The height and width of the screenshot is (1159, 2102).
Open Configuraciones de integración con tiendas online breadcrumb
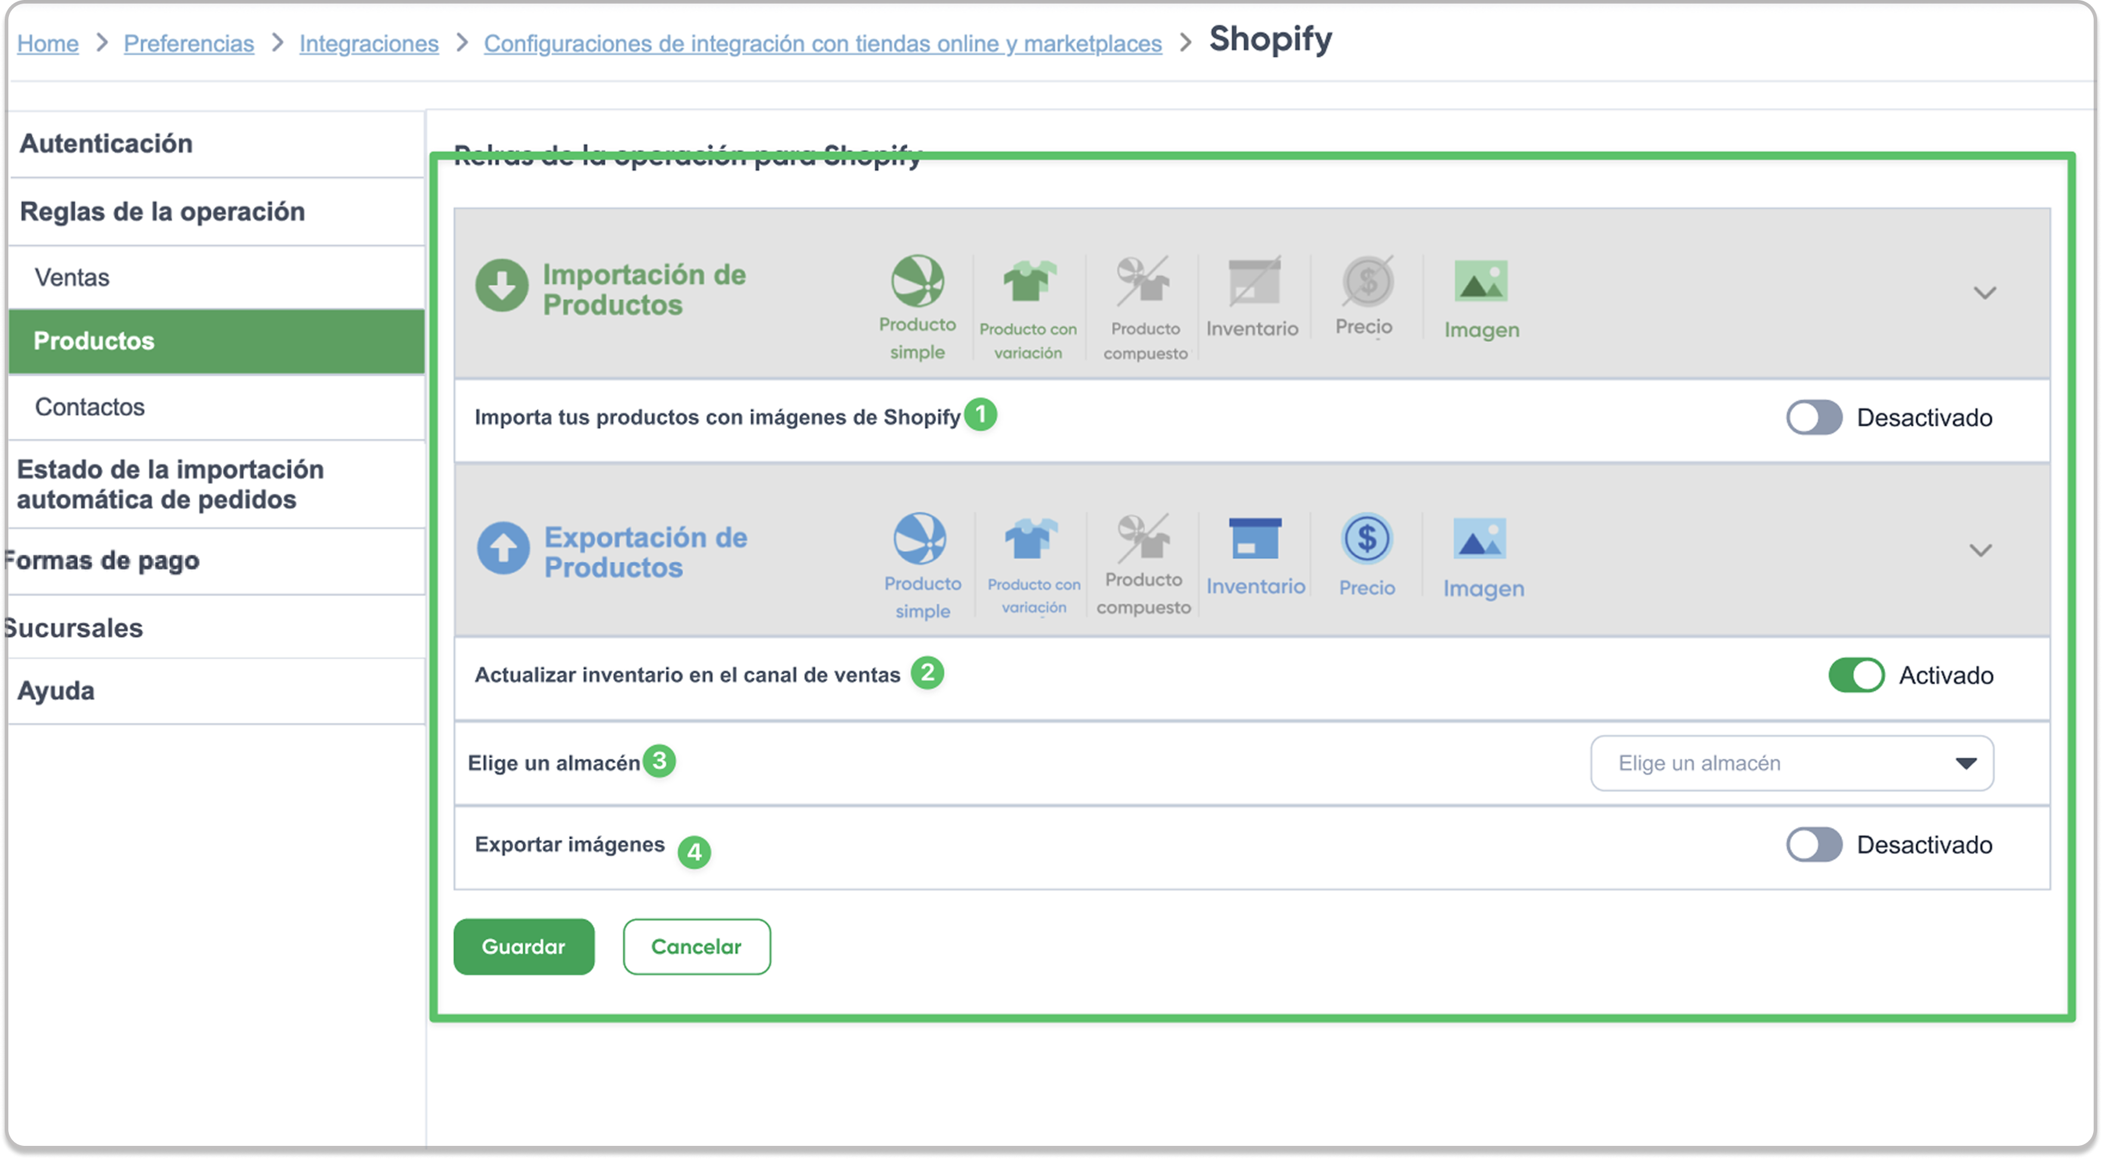pyautogui.click(x=822, y=43)
